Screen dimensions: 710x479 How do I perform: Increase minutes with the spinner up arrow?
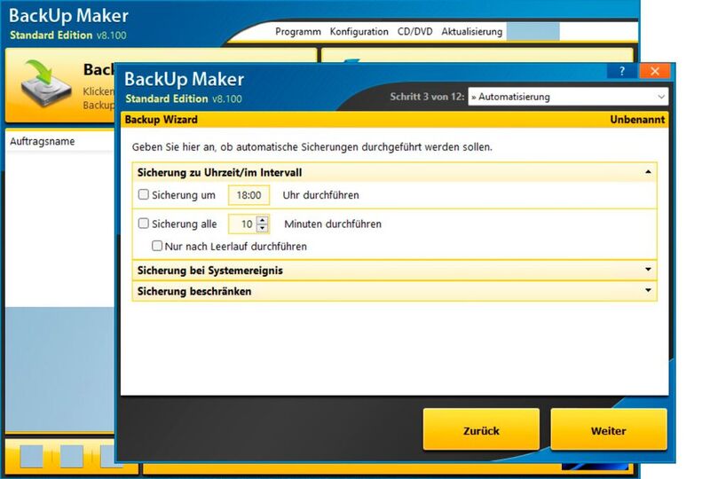pos(263,220)
